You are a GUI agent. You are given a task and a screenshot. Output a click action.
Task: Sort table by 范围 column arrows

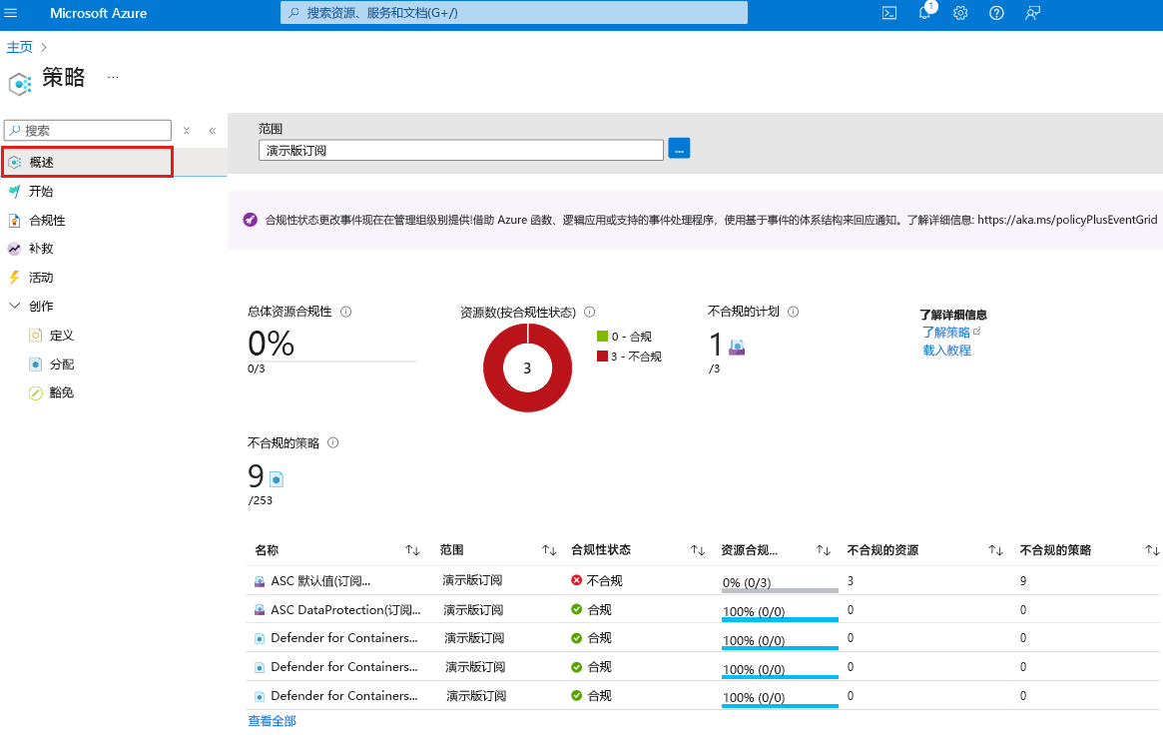pyautogui.click(x=549, y=550)
